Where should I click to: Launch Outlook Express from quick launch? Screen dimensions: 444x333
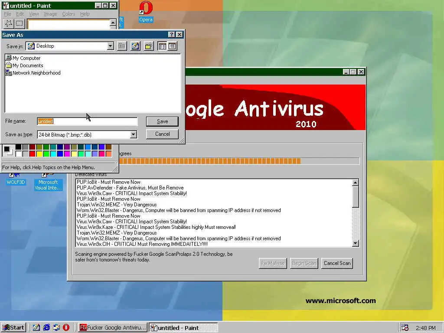56,327
